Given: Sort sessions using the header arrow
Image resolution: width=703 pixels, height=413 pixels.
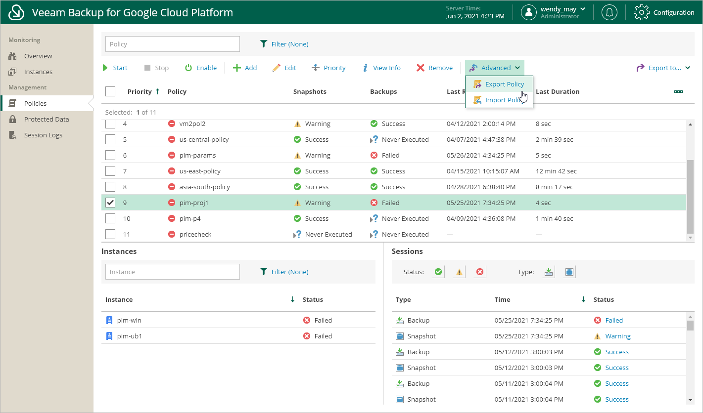Looking at the screenshot, I should [x=583, y=299].
